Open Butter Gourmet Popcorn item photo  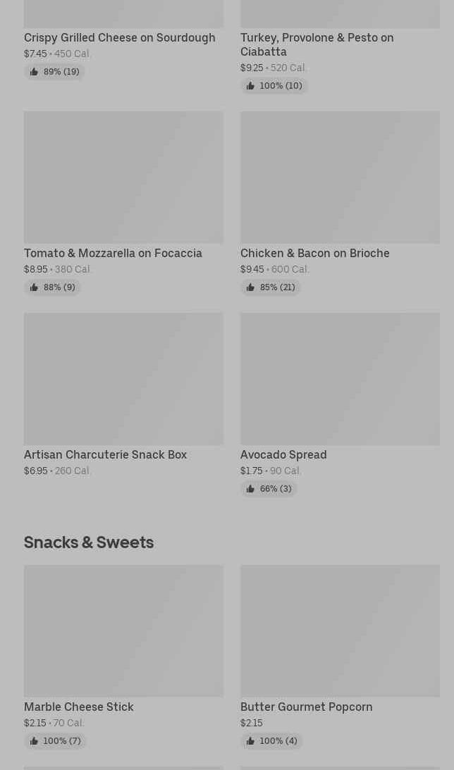(x=340, y=631)
